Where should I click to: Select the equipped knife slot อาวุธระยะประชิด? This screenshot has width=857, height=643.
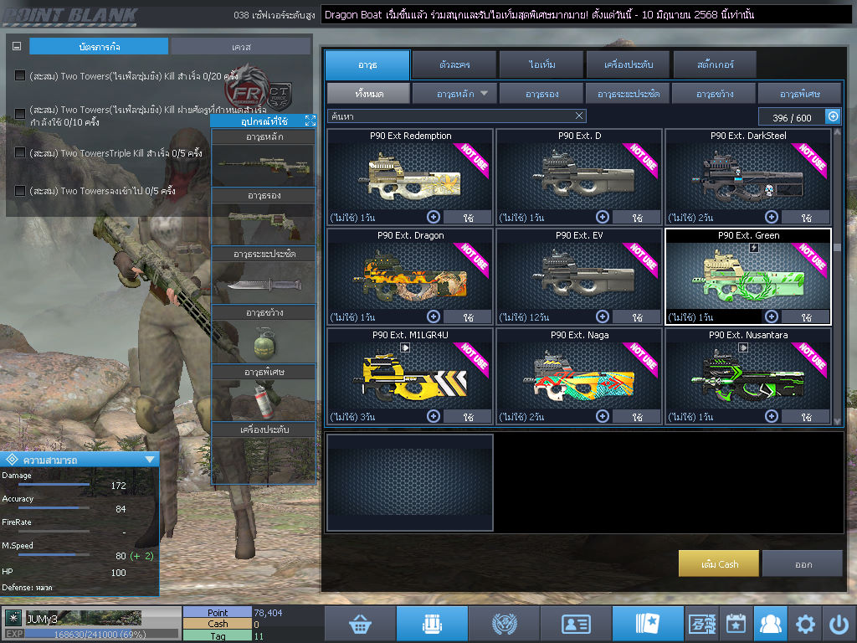[264, 283]
